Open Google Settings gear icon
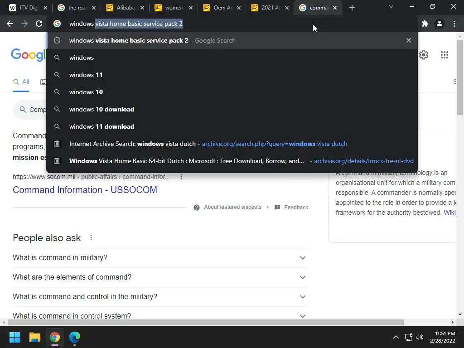464x348 pixels. click(x=424, y=55)
